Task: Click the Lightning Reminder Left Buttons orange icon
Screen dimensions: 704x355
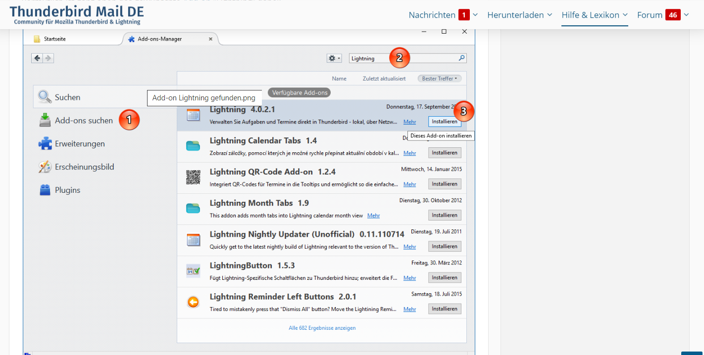Action: coord(193,302)
